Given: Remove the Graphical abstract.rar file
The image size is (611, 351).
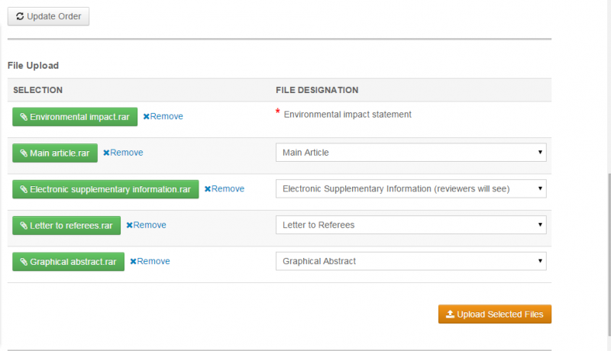Looking at the screenshot, I should pyautogui.click(x=150, y=261).
